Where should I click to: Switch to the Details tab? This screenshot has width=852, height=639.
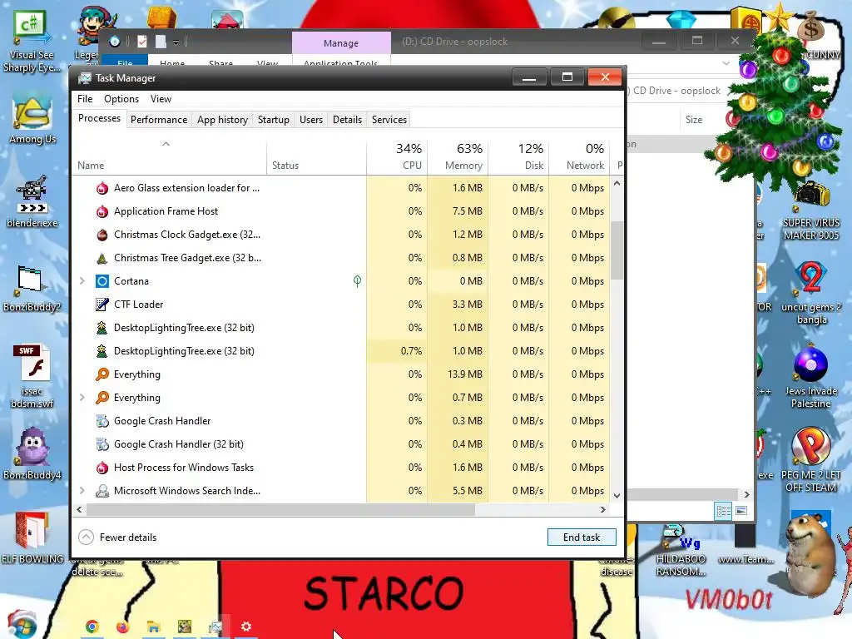click(347, 120)
